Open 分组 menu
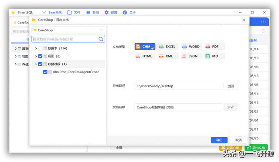279x162 pixels. 92,13
